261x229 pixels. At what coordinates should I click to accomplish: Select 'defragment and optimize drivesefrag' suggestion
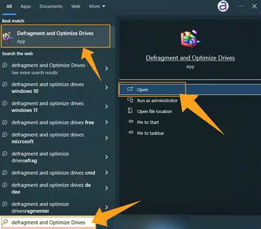(40, 157)
